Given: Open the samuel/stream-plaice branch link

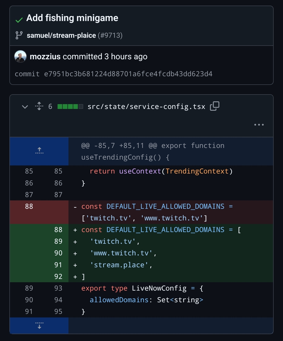Looking at the screenshot, I should 61,35.
